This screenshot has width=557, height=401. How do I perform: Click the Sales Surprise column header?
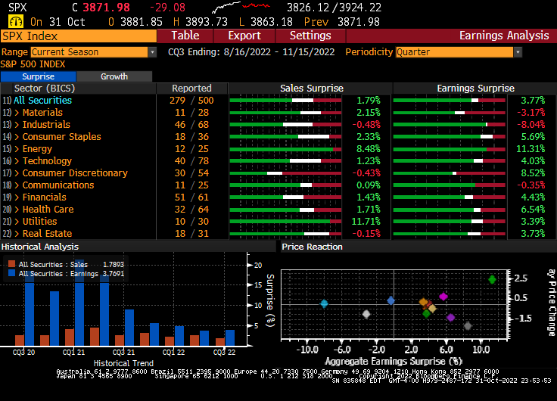(x=312, y=88)
